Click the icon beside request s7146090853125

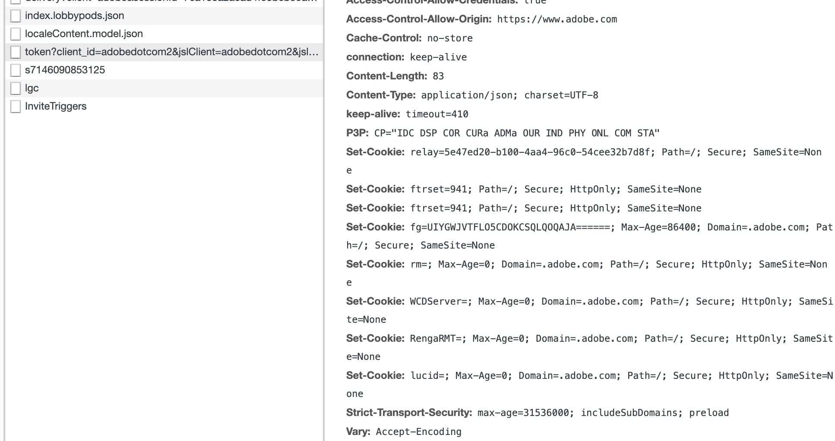point(16,70)
